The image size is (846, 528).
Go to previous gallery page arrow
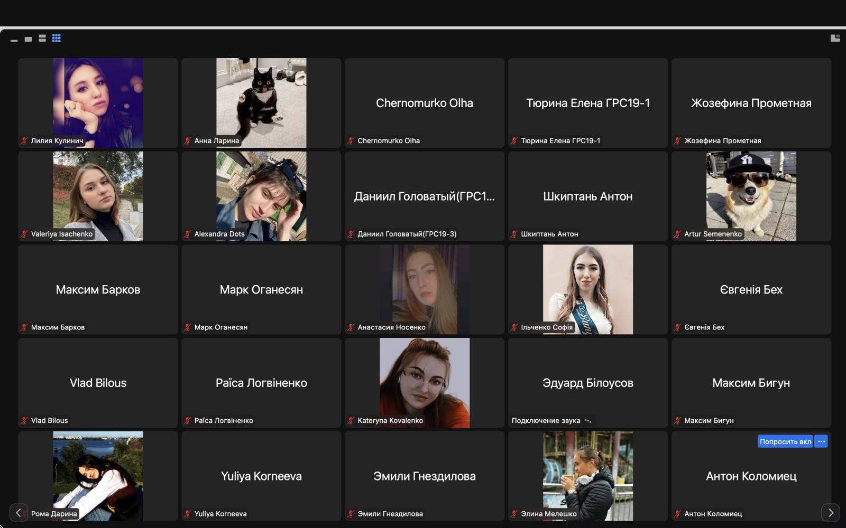pyautogui.click(x=19, y=512)
